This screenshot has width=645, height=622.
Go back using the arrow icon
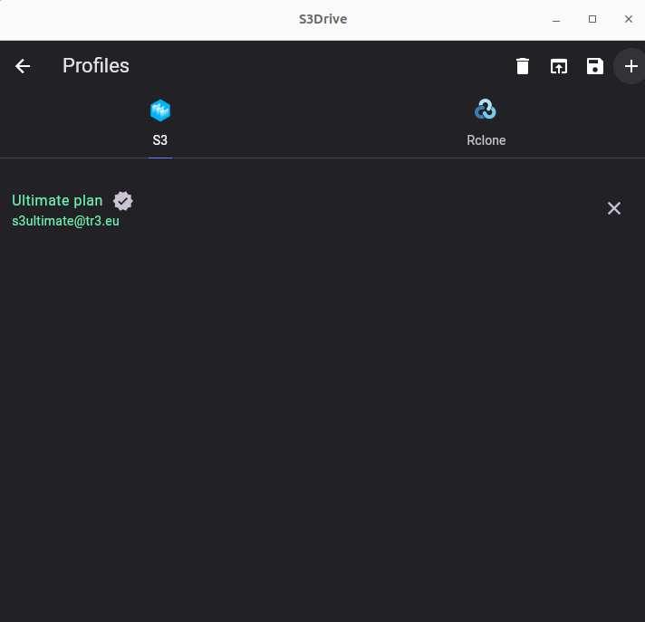(x=23, y=66)
